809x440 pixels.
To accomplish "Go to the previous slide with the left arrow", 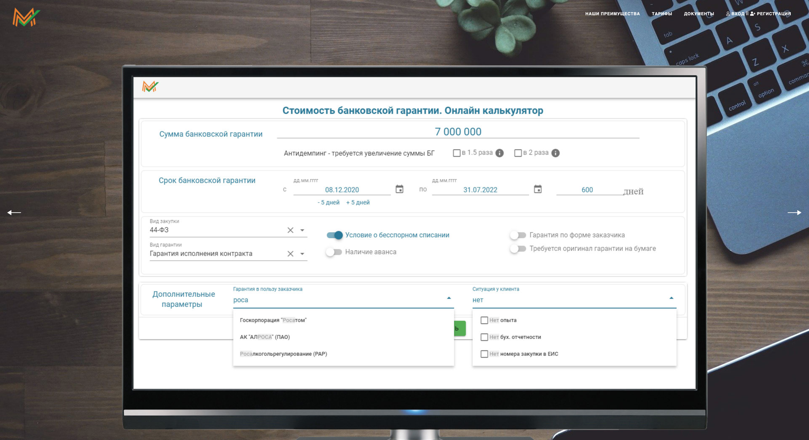I will pyautogui.click(x=14, y=212).
